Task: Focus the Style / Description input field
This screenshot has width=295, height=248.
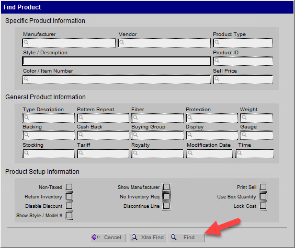Action: [x=117, y=61]
